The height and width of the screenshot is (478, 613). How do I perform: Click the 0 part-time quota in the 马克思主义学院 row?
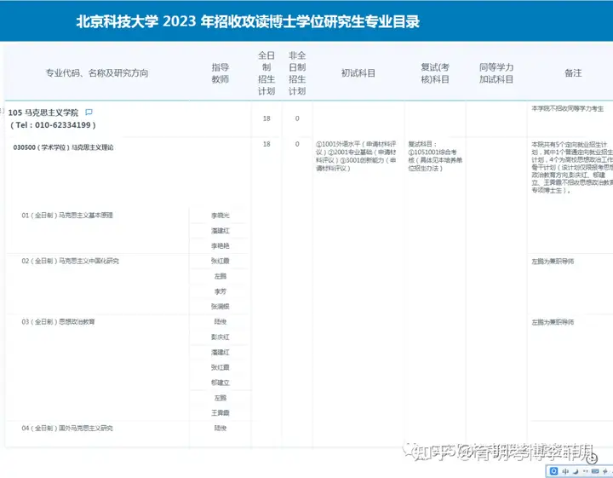tap(297, 118)
